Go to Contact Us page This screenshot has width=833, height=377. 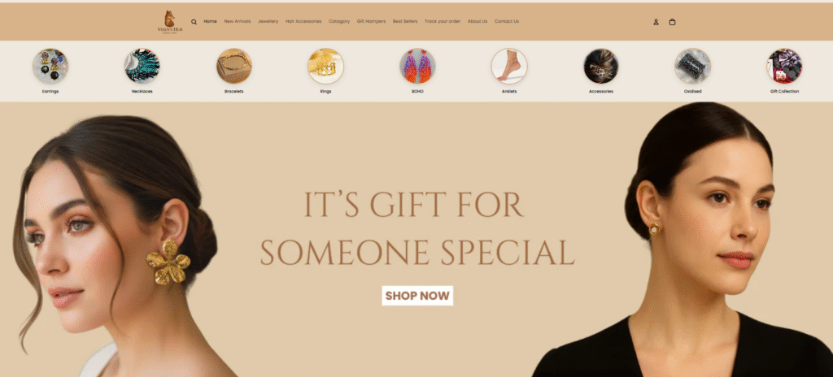click(507, 22)
